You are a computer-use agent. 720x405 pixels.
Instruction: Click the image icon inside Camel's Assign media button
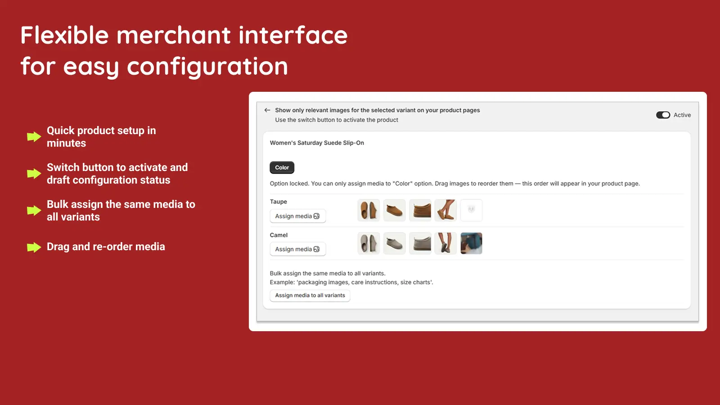pyautogui.click(x=317, y=249)
